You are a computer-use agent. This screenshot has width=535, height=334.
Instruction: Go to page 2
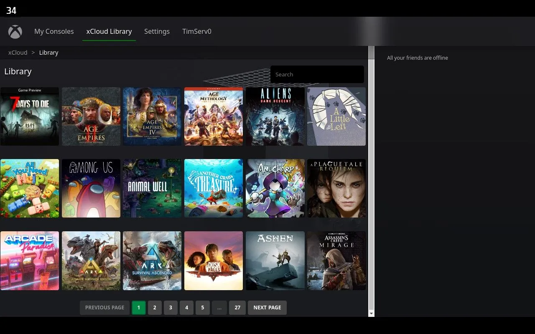[x=155, y=308]
